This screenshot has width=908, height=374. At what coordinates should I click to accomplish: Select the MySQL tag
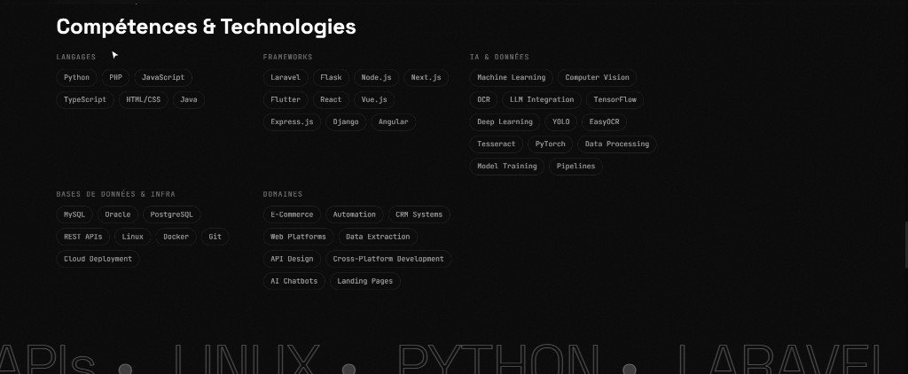(74, 214)
